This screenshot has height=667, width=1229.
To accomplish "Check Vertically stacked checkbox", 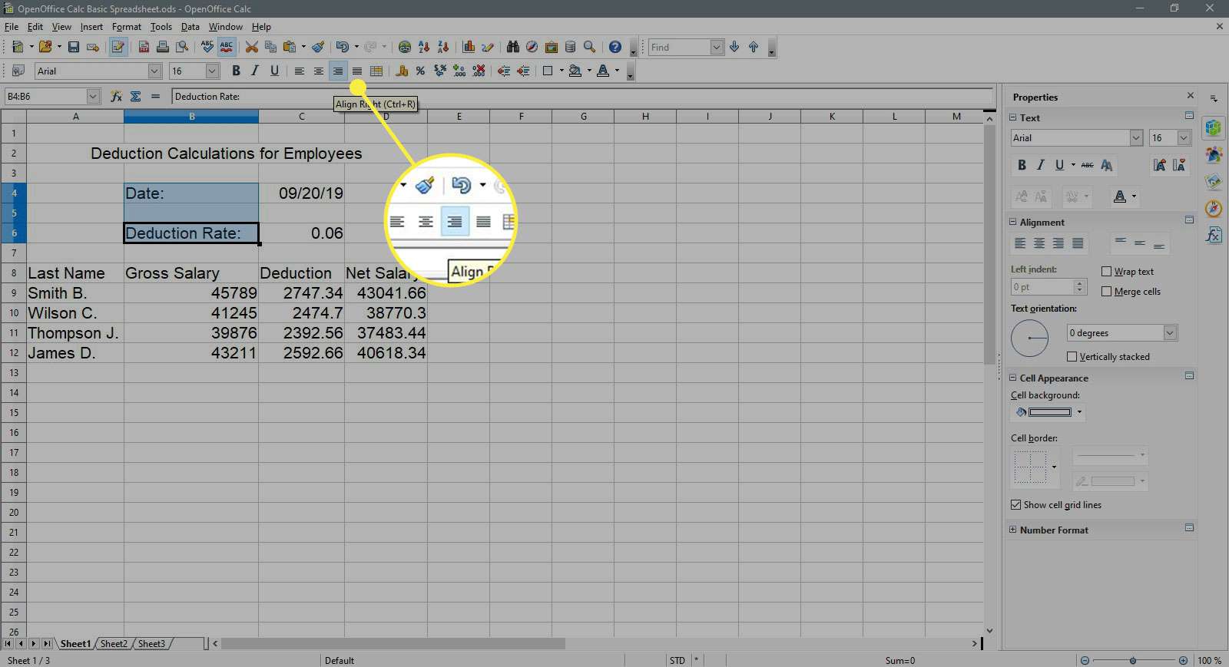I will tap(1072, 356).
